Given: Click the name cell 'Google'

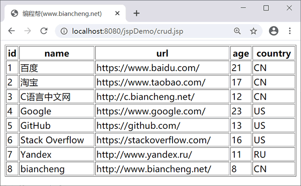Looking at the screenshot, I should click(57, 111).
